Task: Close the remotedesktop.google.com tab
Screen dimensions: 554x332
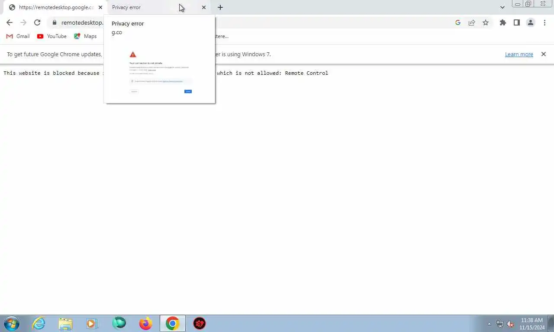Action: point(100,7)
